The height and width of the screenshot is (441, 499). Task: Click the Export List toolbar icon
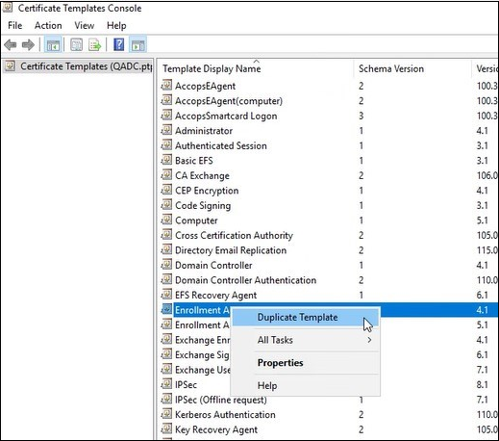95,44
